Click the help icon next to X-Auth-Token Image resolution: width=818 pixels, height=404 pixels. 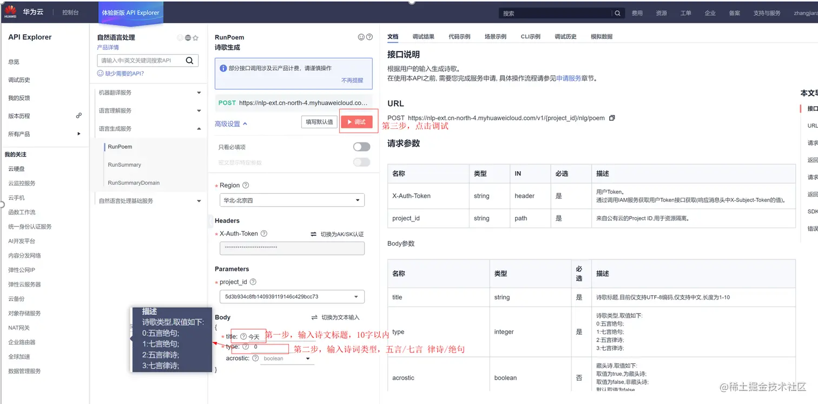(264, 234)
